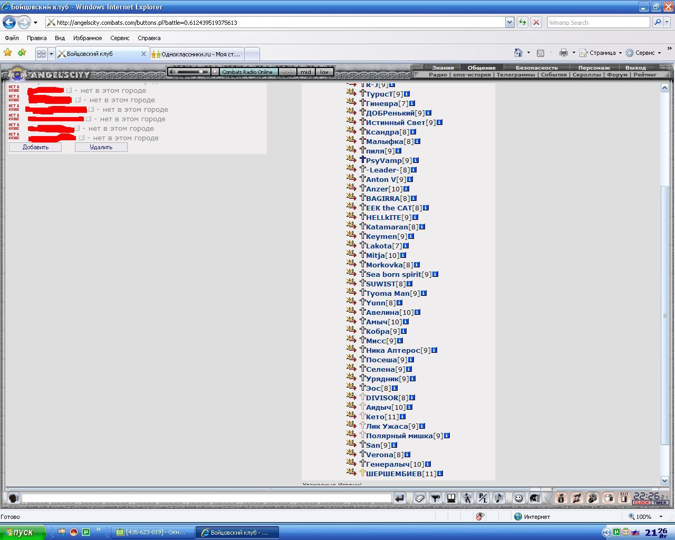Click the red CLOCK button
Screen dimensions: 675x540
pos(641,503)
